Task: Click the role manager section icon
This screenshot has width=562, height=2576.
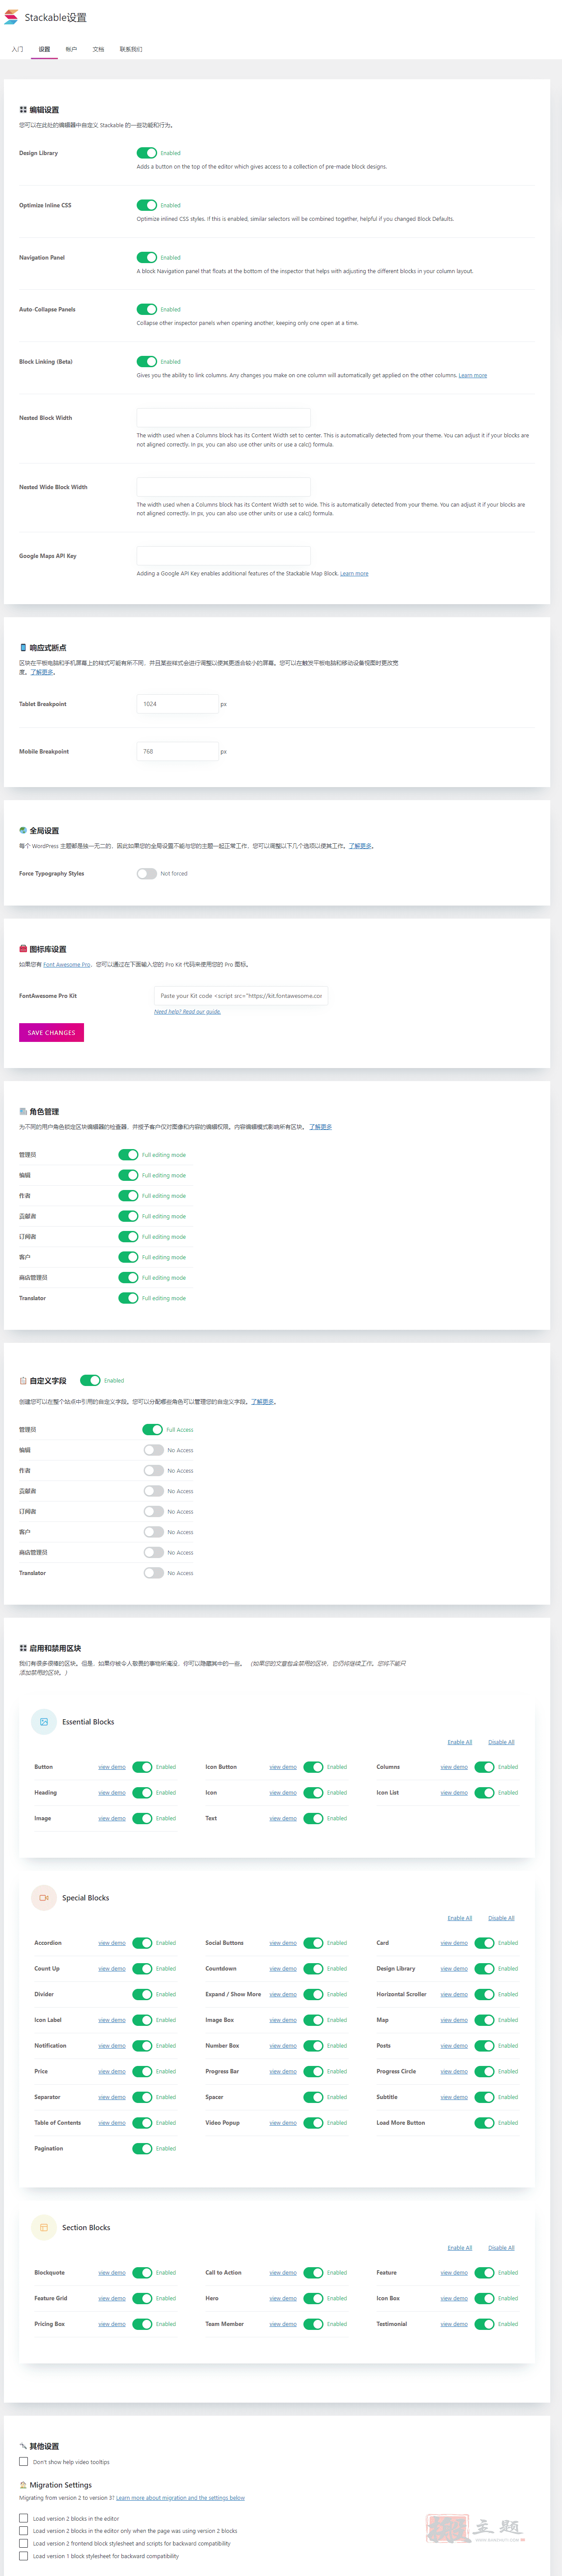Action: pyautogui.click(x=23, y=1111)
